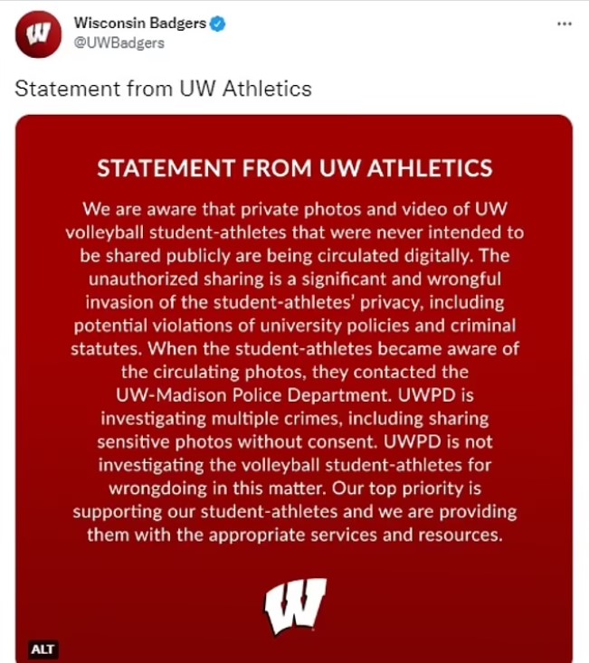Screen dimensions: 589x663
Task: Open the @UWBadgers handle link
Action: [x=119, y=43]
